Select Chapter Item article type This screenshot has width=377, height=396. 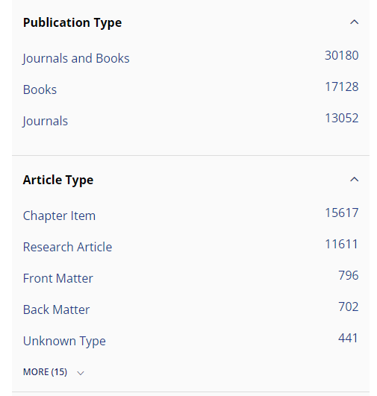[x=59, y=216]
